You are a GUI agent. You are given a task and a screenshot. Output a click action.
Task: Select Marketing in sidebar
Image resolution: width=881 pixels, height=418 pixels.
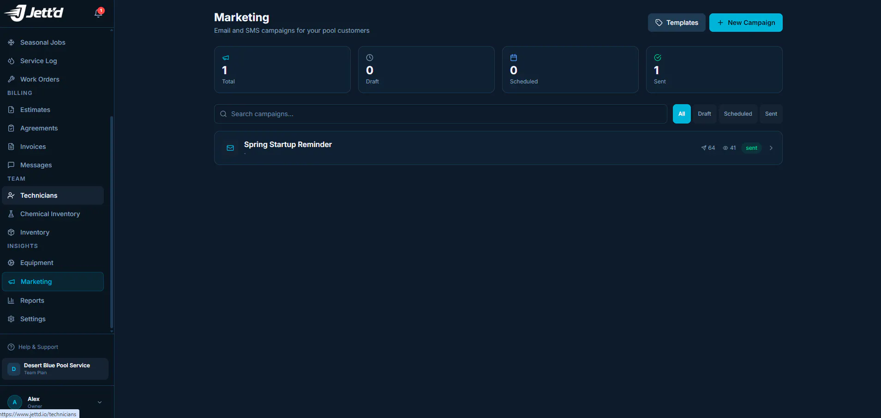pyautogui.click(x=53, y=282)
